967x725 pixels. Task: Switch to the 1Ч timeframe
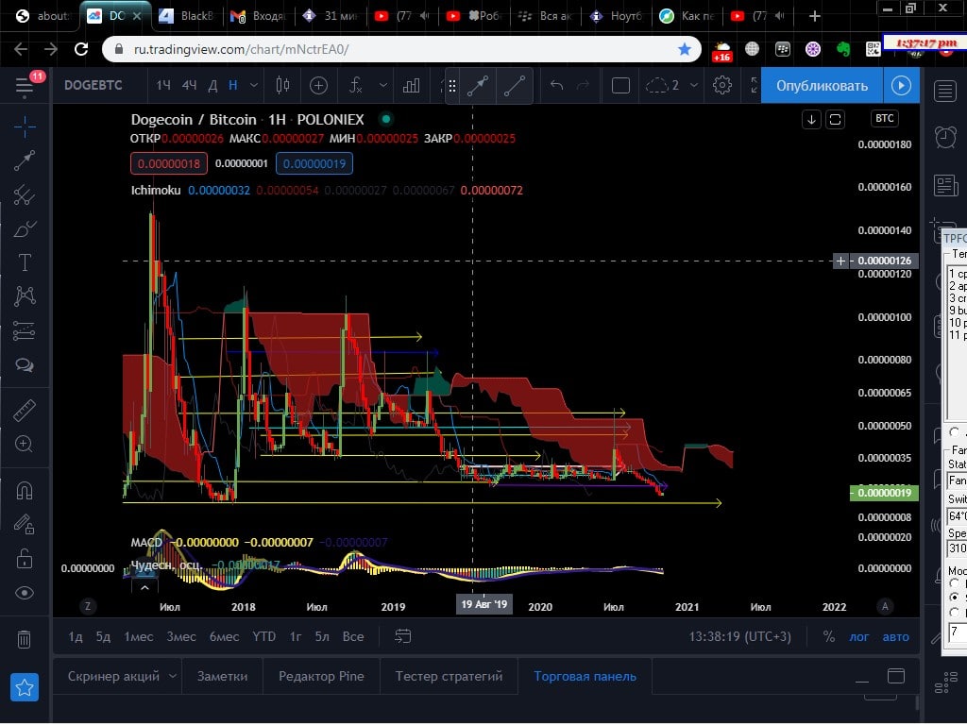(162, 86)
